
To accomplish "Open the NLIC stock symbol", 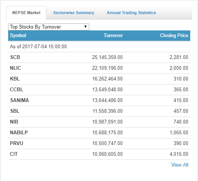I will pos(16,68).
